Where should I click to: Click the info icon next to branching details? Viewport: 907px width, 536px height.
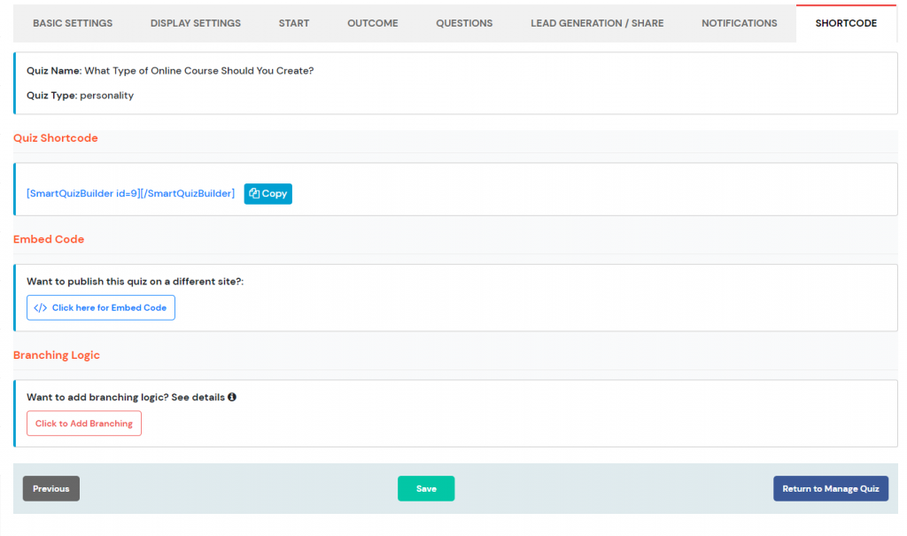[231, 397]
